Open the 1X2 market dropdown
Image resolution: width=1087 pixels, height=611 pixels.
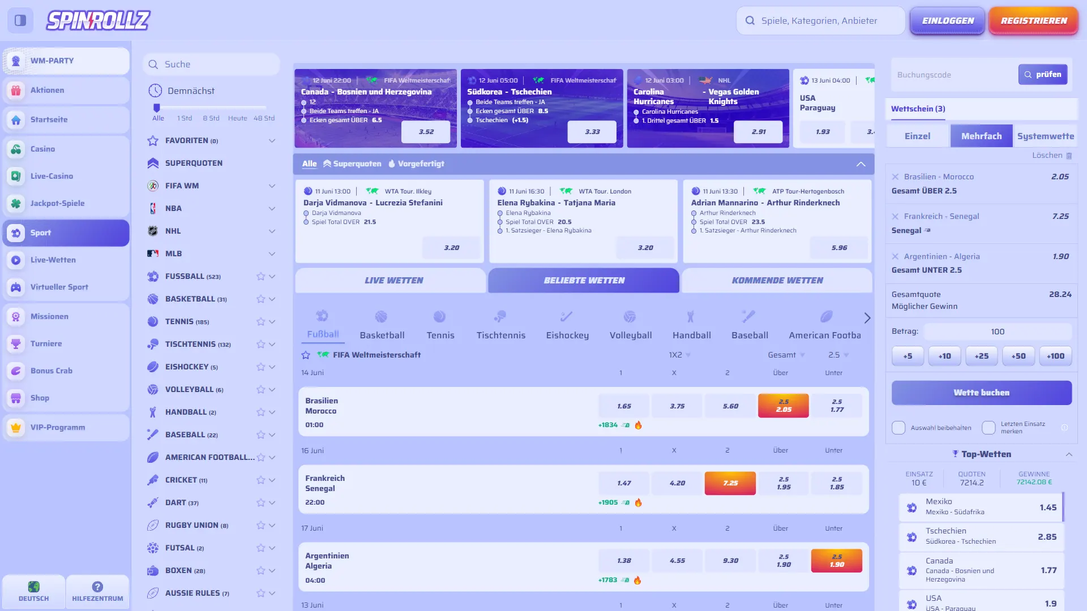[x=679, y=355]
